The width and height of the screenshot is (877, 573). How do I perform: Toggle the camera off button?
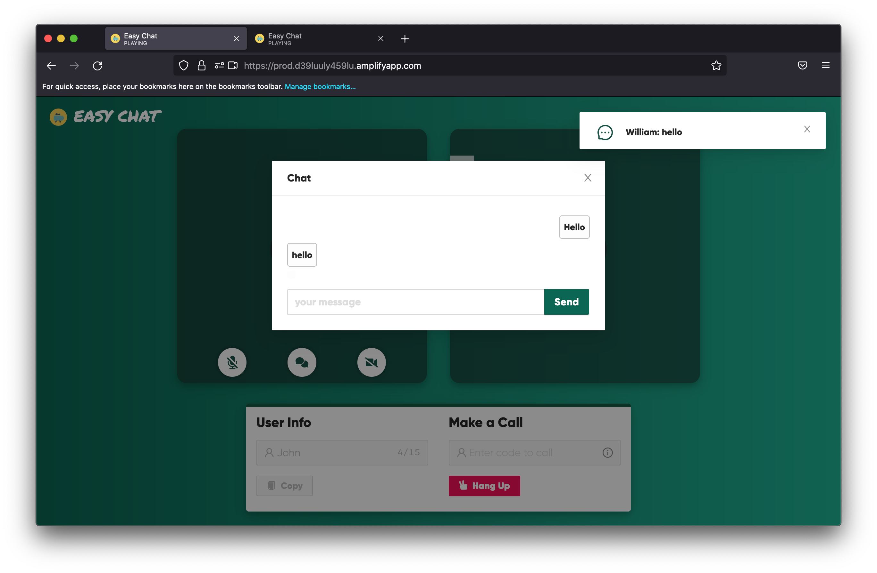tap(372, 362)
